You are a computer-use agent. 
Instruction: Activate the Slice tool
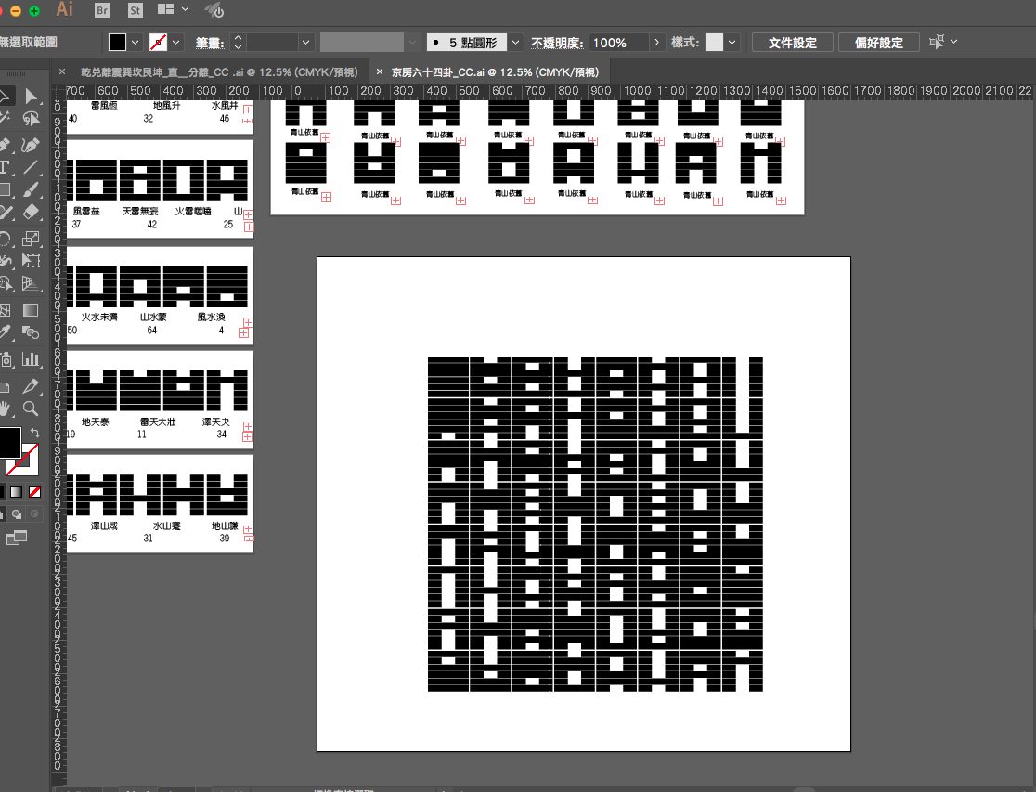[31, 385]
